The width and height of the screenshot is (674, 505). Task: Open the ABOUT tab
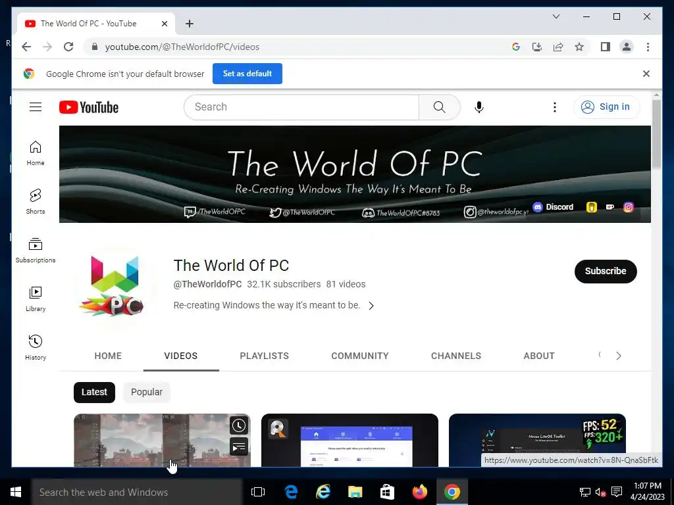click(539, 356)
